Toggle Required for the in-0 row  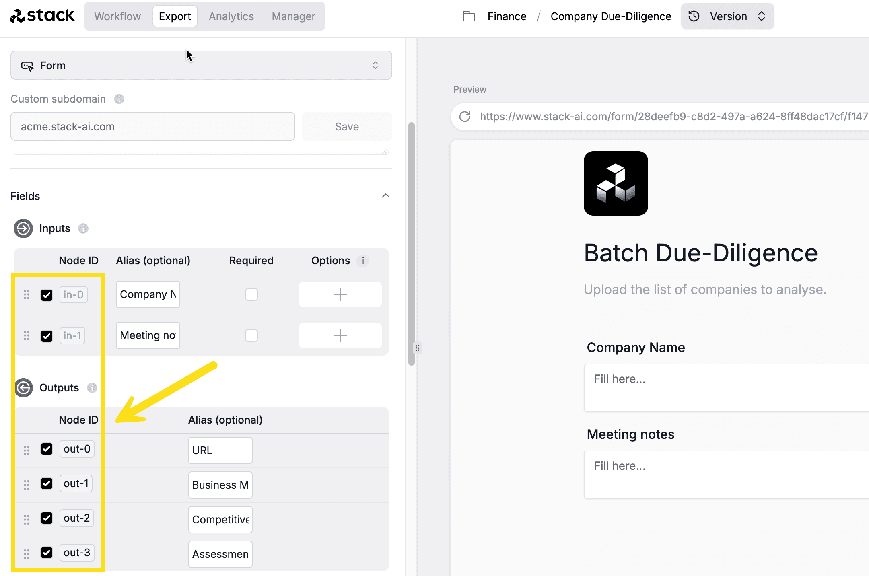pos(251,294)
